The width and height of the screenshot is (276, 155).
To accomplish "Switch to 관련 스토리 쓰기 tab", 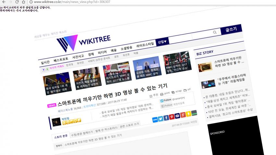I will pos(129,125).
